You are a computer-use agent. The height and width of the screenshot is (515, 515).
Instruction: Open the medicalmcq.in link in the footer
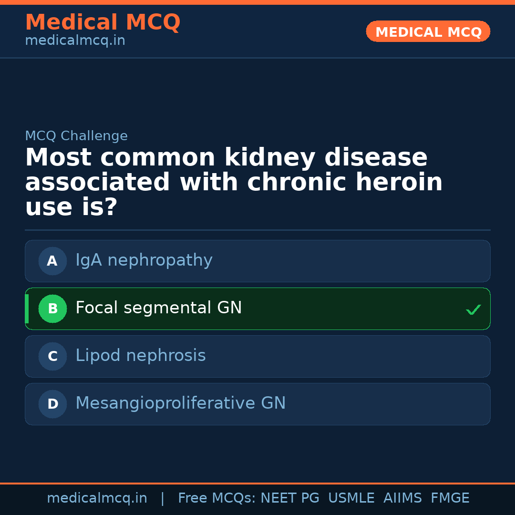pos(97,498)
